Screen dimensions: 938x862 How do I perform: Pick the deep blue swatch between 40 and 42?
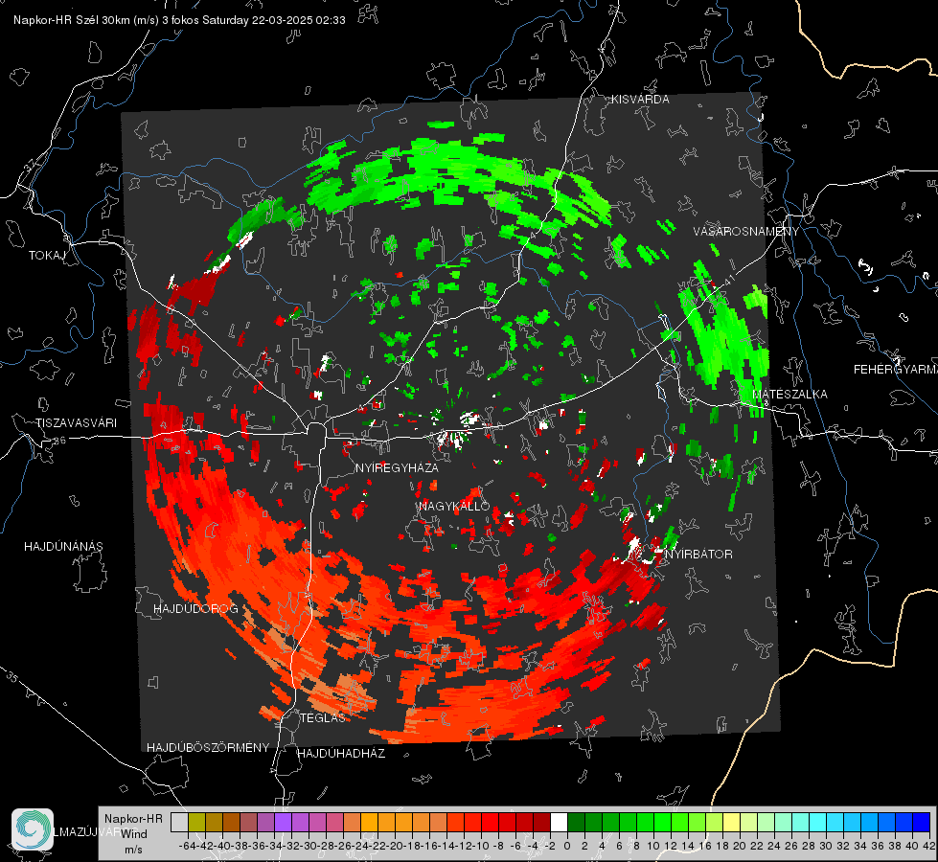click(x=922, y=822)
